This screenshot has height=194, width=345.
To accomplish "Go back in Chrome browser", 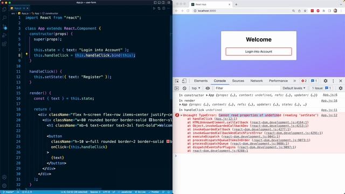I will coord(176,11).
